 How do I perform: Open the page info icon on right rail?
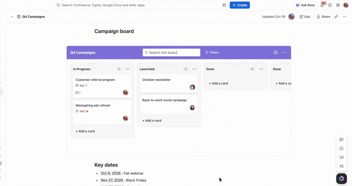tap(341, 148)
